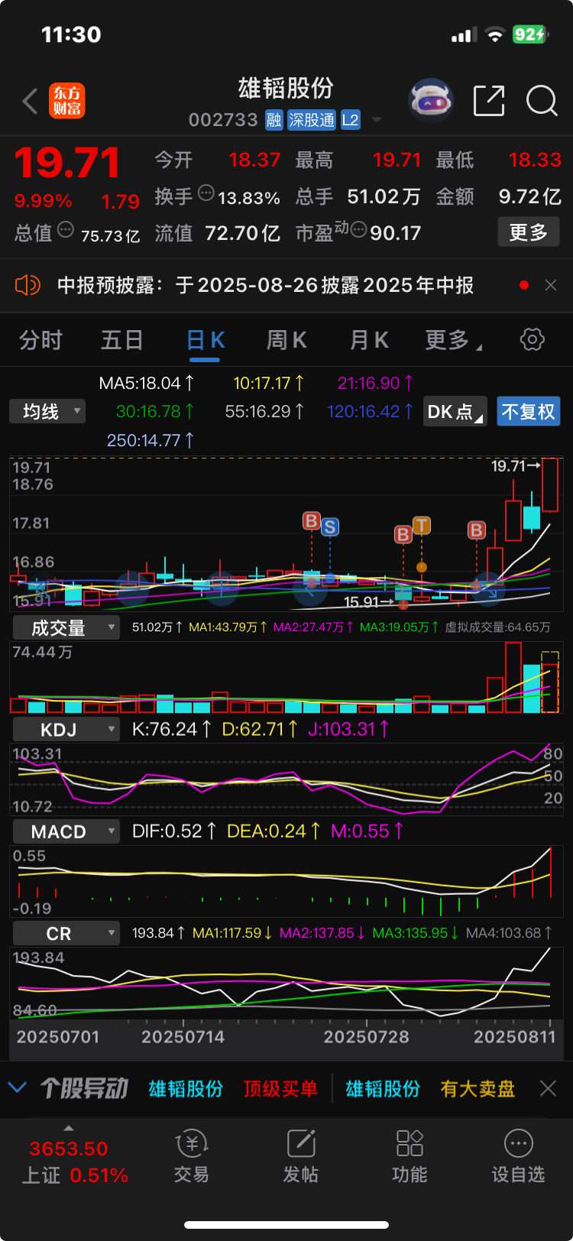Image resolution: width=573 pixels, height=1241 pixels.
Task: Tap the blue S sell marker
Action: tap(330, 527)
